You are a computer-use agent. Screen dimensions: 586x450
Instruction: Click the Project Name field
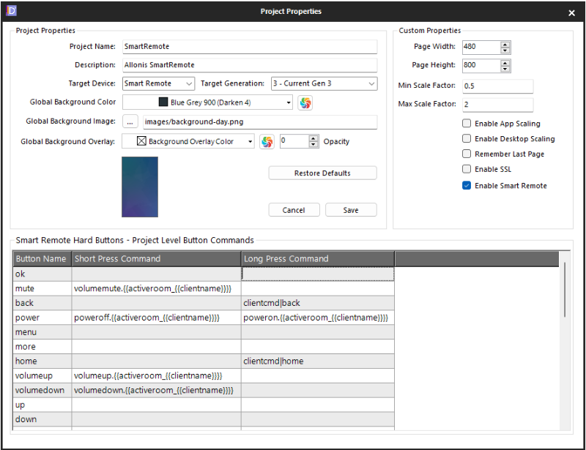click(x=250, y=47)
